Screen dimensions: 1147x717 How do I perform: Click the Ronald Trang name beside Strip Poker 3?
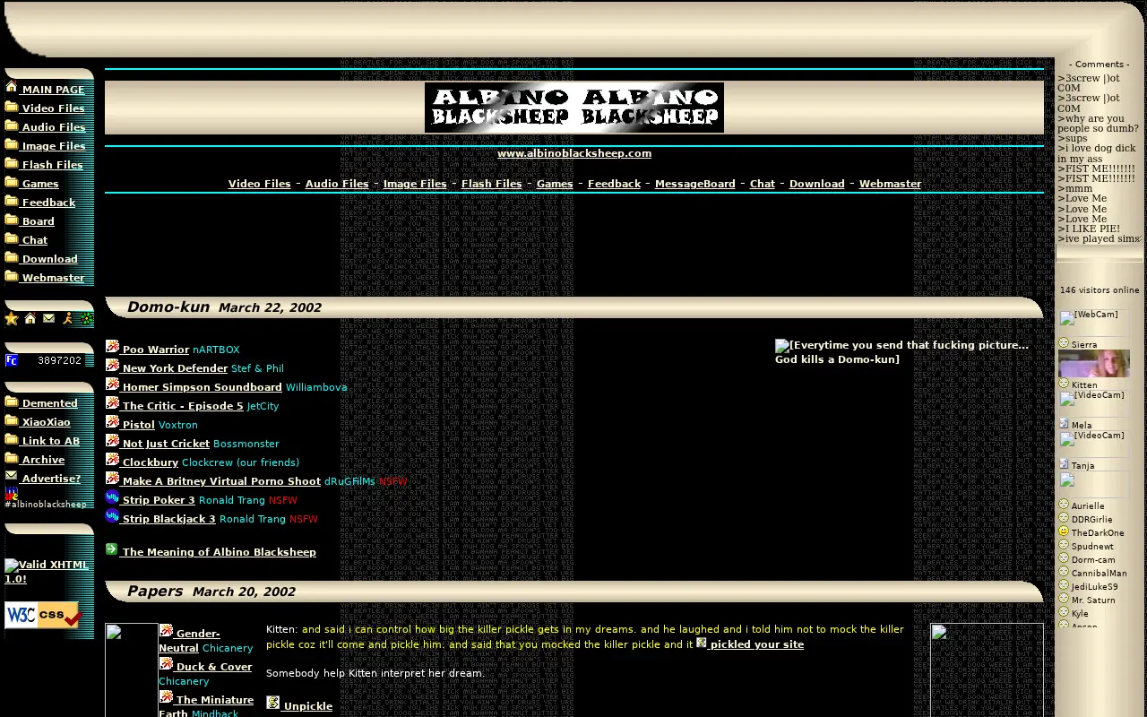pos(232,500)
